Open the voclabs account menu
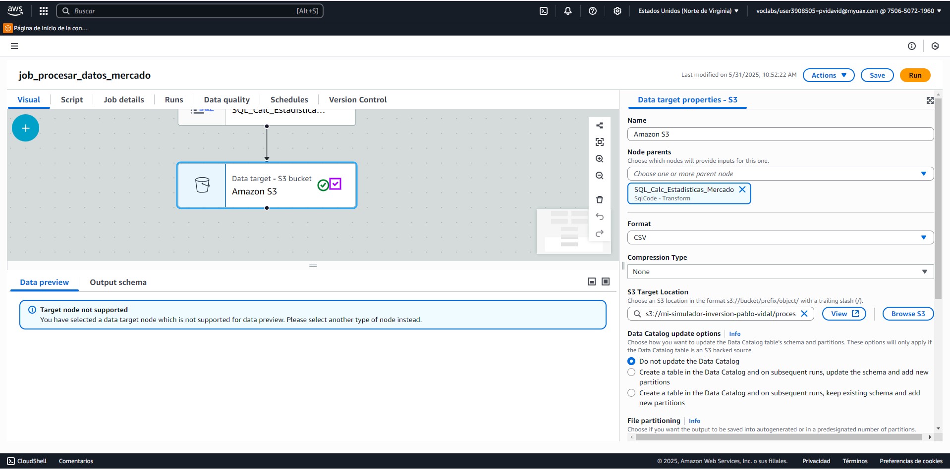 pos(848,11)
